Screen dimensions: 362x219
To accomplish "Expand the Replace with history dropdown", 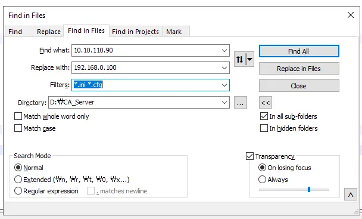I will click(224, 68).
